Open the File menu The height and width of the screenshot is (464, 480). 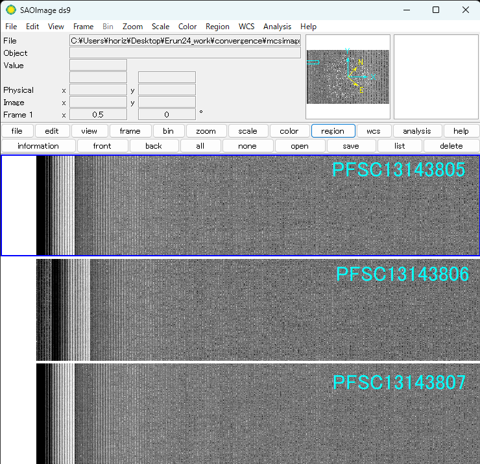11,27
